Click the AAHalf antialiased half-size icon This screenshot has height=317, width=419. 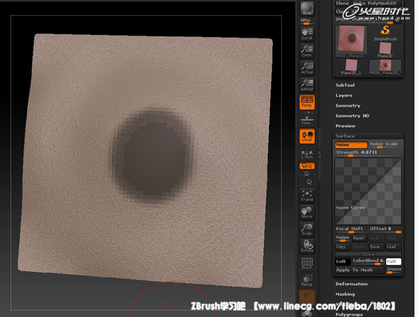click(x=307, y=85)
